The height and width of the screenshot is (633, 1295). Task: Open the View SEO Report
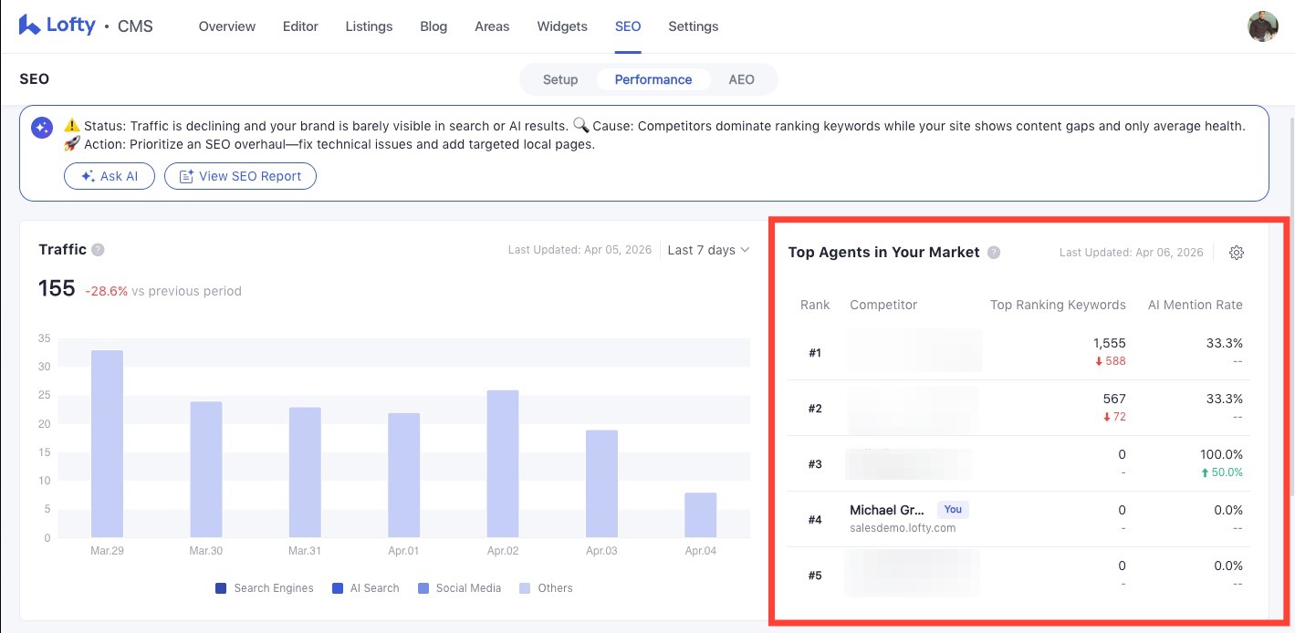pos(240,176)
